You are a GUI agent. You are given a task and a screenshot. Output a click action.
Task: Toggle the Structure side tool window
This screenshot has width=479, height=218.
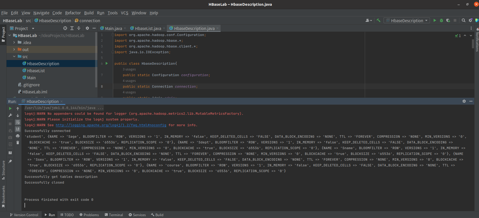pos(3,170)
